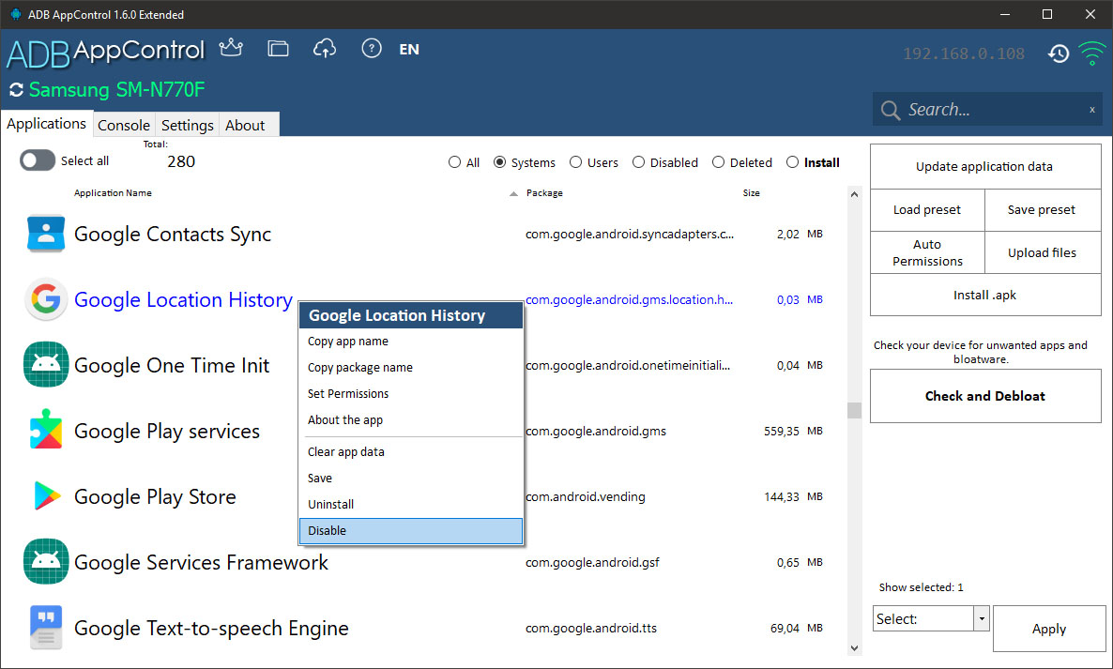Click the app list scrollbar thumb
1113x669 pixels.
pos(854,410)
